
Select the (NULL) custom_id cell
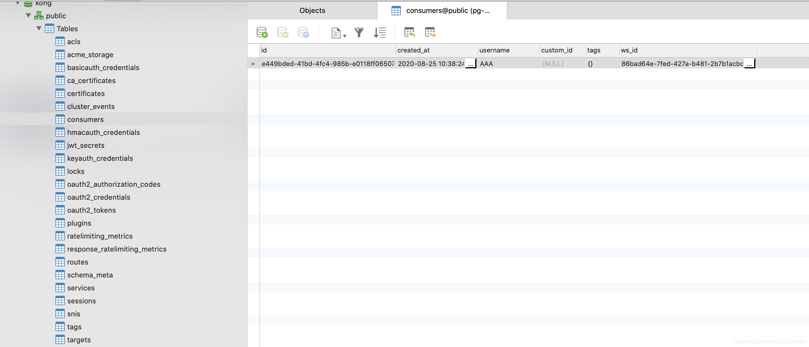click(x=563, y=64)
